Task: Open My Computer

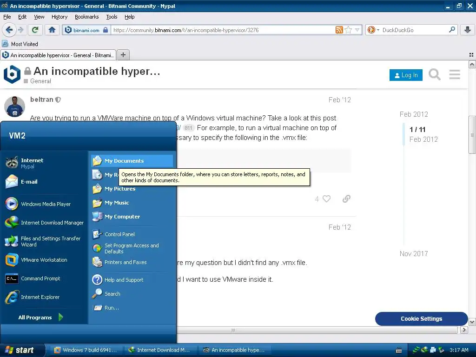Action: (x=132, y=217)
